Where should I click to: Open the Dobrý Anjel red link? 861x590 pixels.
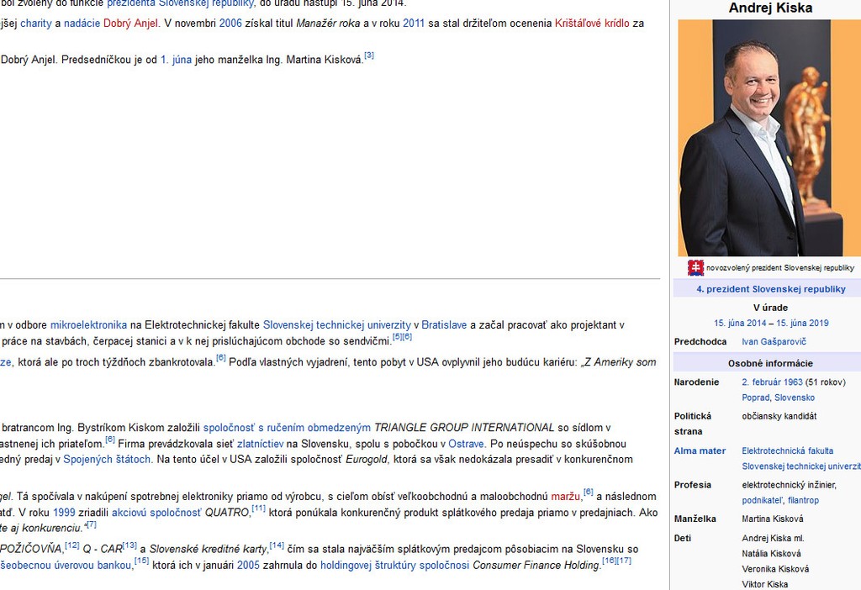(131, 23)
